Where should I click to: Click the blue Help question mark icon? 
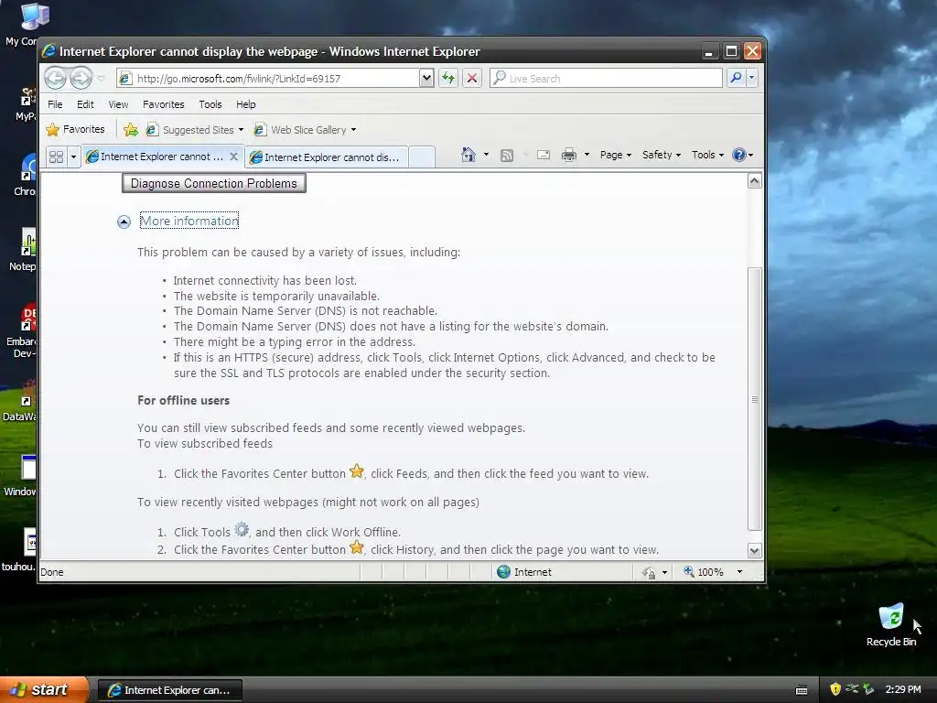click(x=739, y=155)
